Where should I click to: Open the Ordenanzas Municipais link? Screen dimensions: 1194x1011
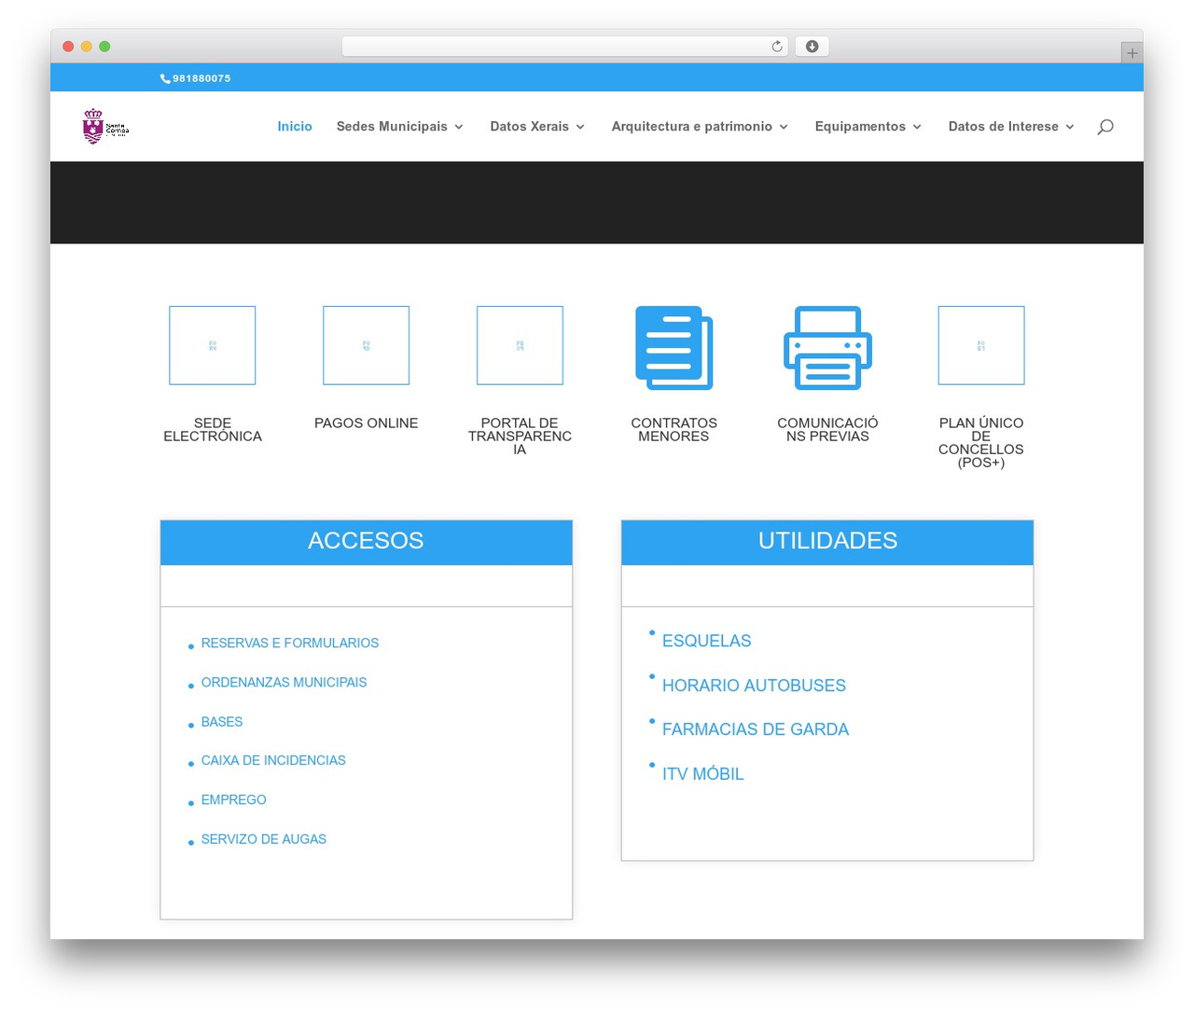click(x=284, y=683)
